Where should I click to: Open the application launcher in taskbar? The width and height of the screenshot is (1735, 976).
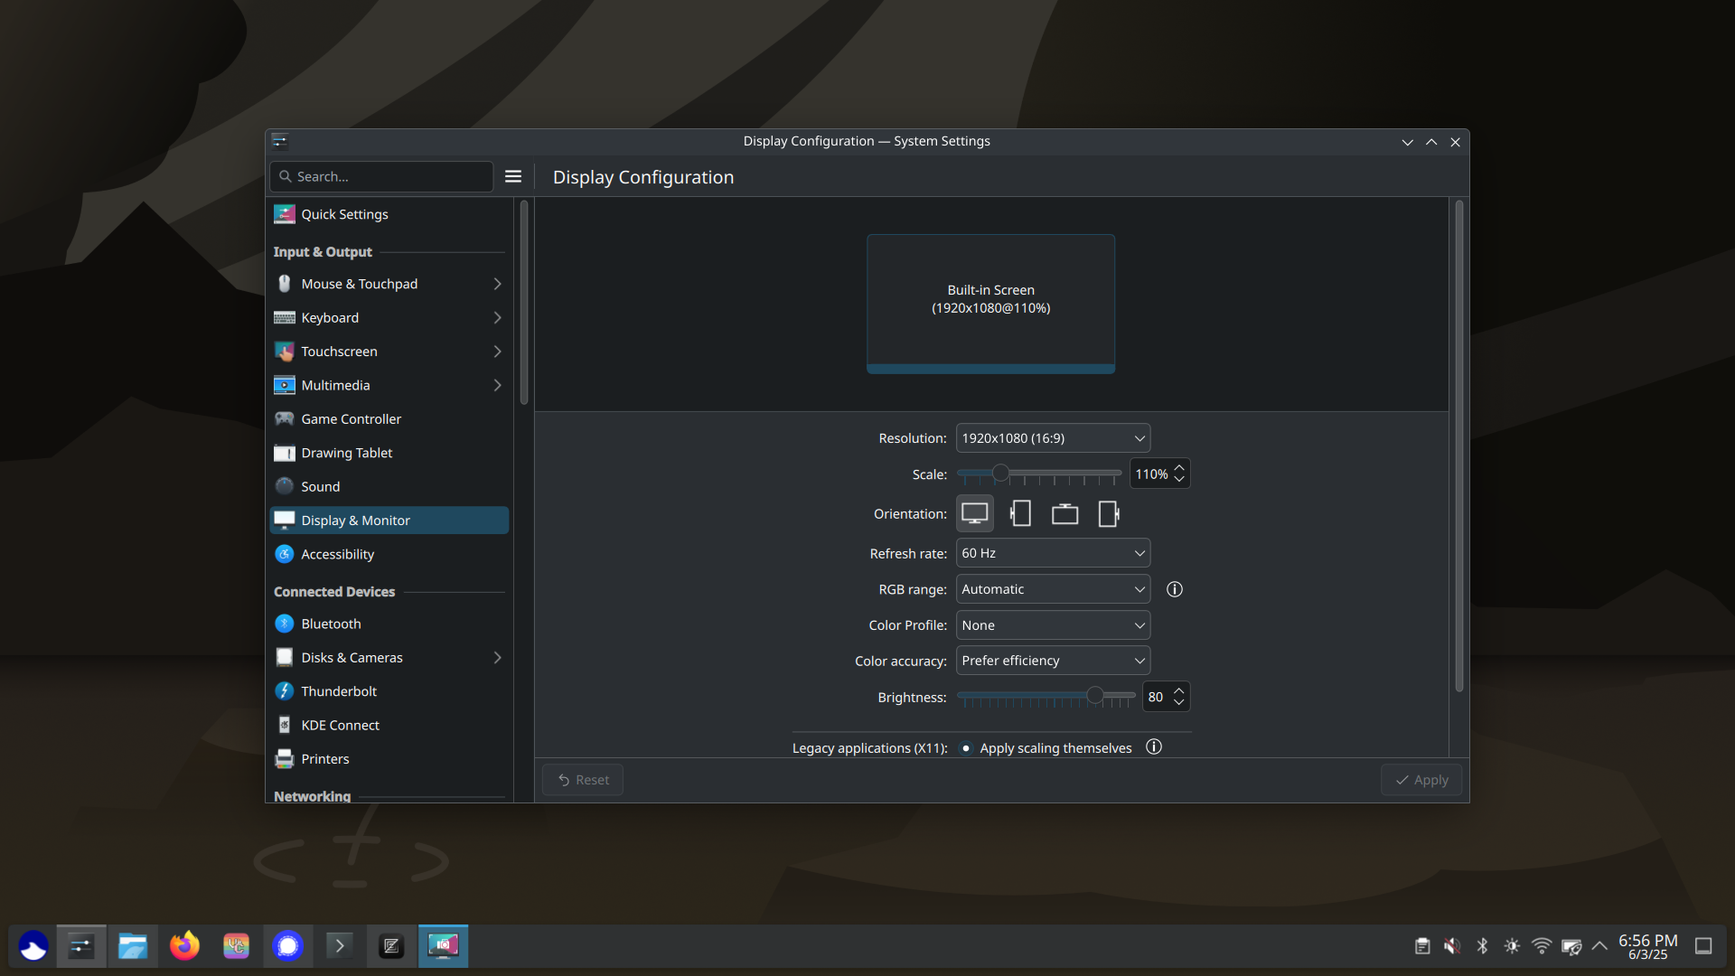(33, 946)
